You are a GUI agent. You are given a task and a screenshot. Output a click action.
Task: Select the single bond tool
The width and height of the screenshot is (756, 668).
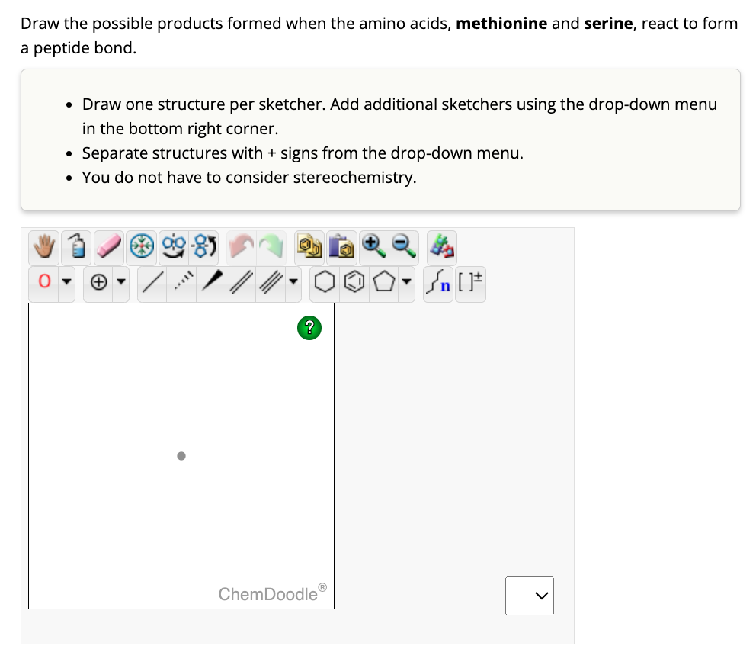tap(151, 282)
